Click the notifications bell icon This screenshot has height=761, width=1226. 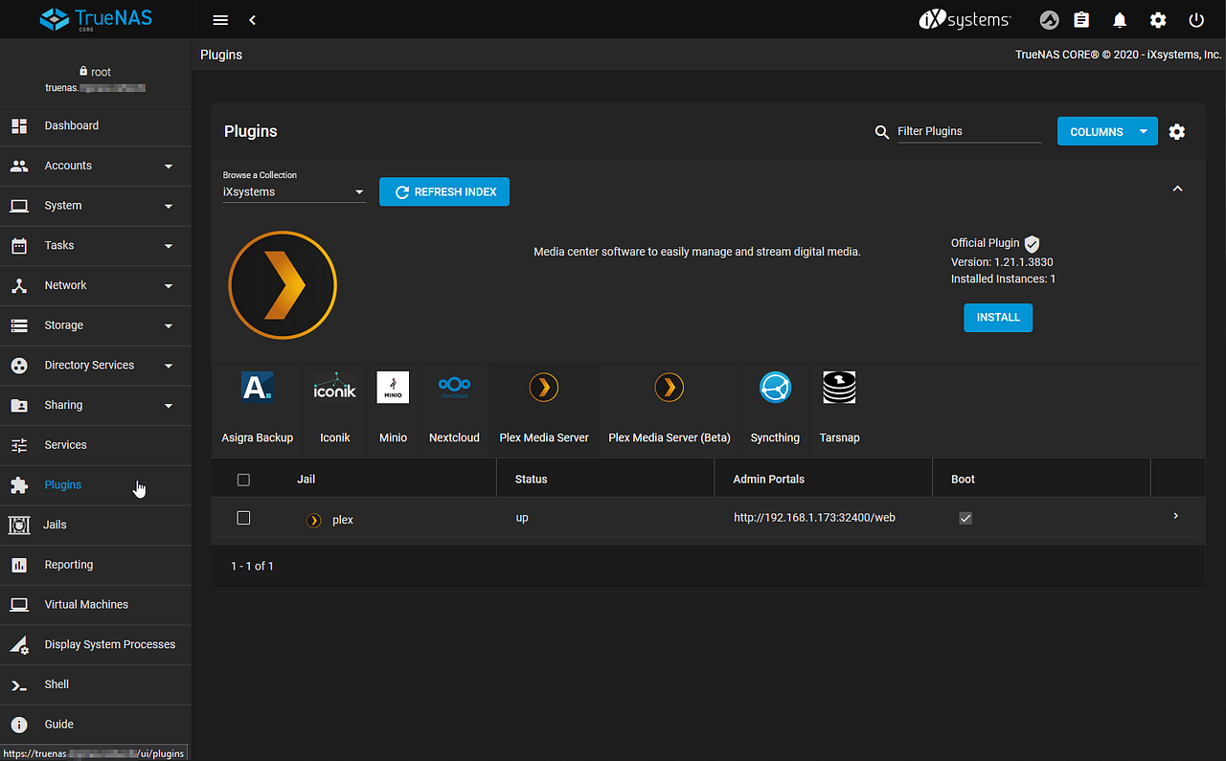pyautogui.click(x=1119, y=19)
